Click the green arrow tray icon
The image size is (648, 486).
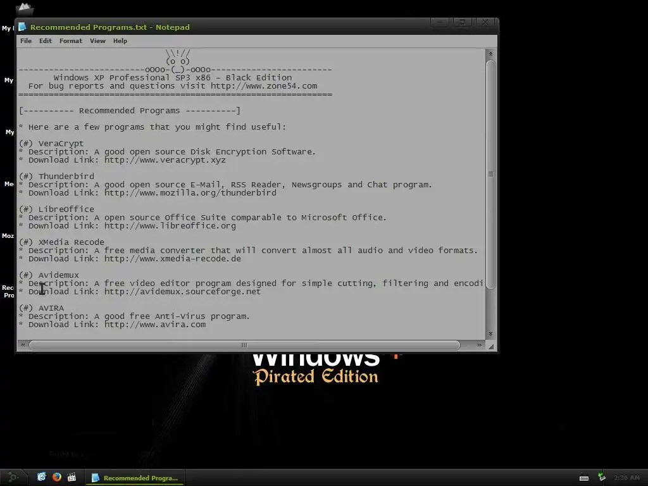pyautogui.click(x=602, y=477)
